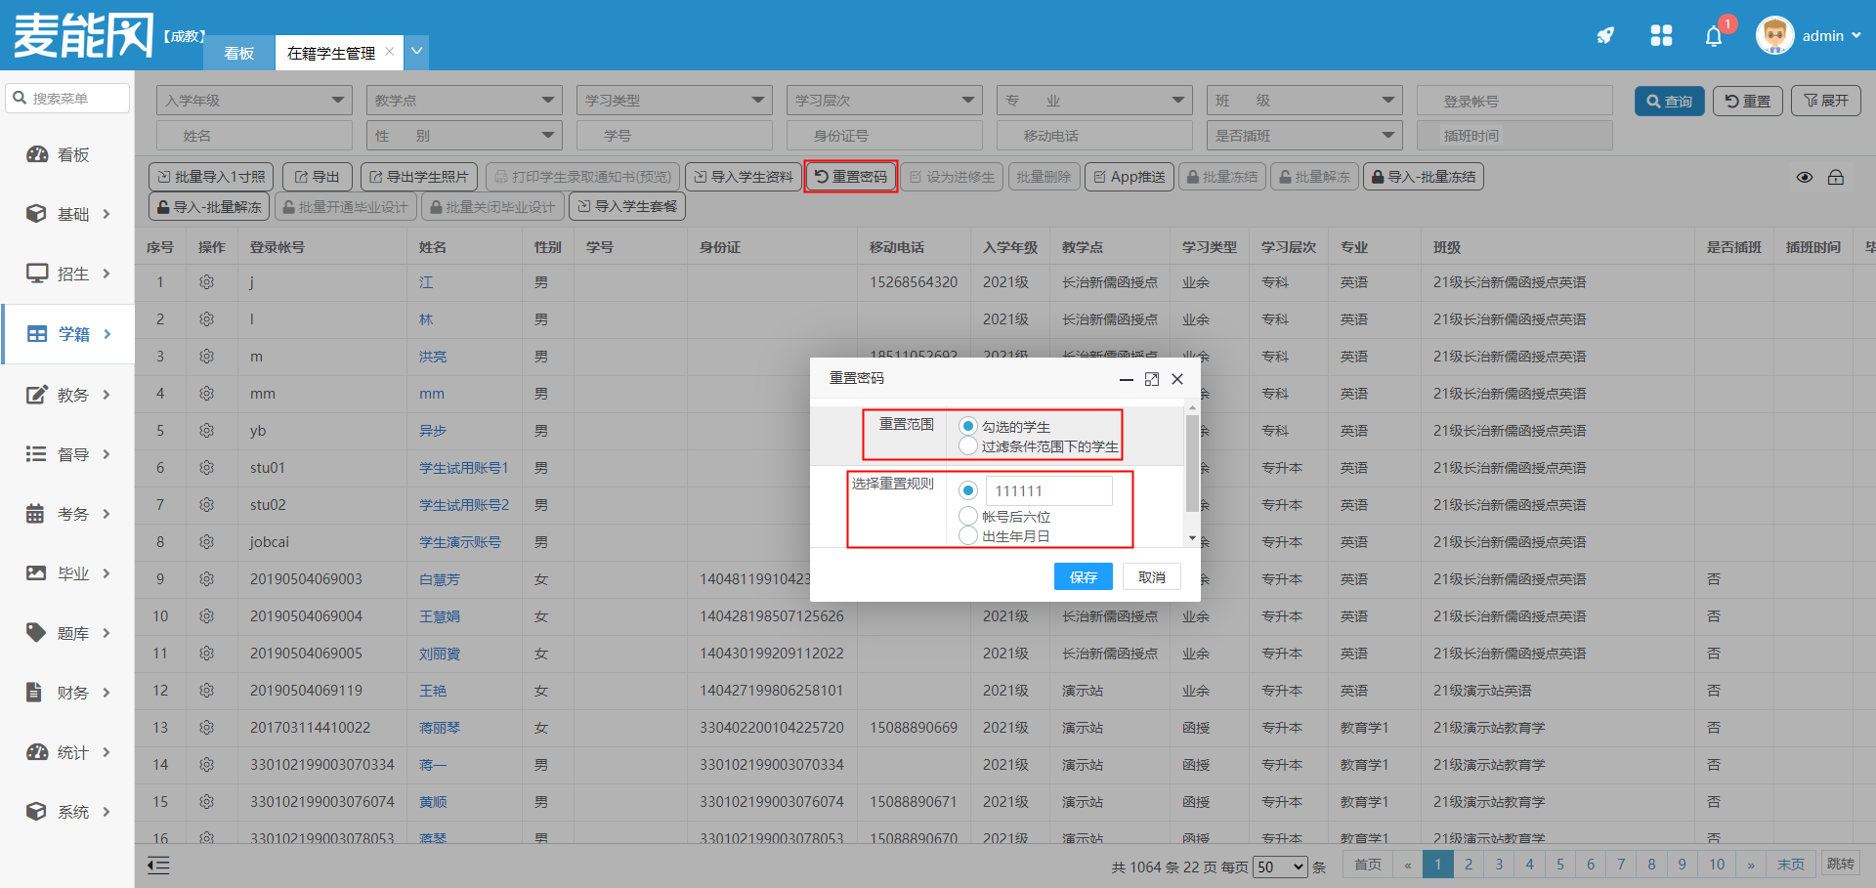Click the lock icon above table
Viewport: 1876px width, 888px height.
pyautogui.click(x=1836, y=177)
